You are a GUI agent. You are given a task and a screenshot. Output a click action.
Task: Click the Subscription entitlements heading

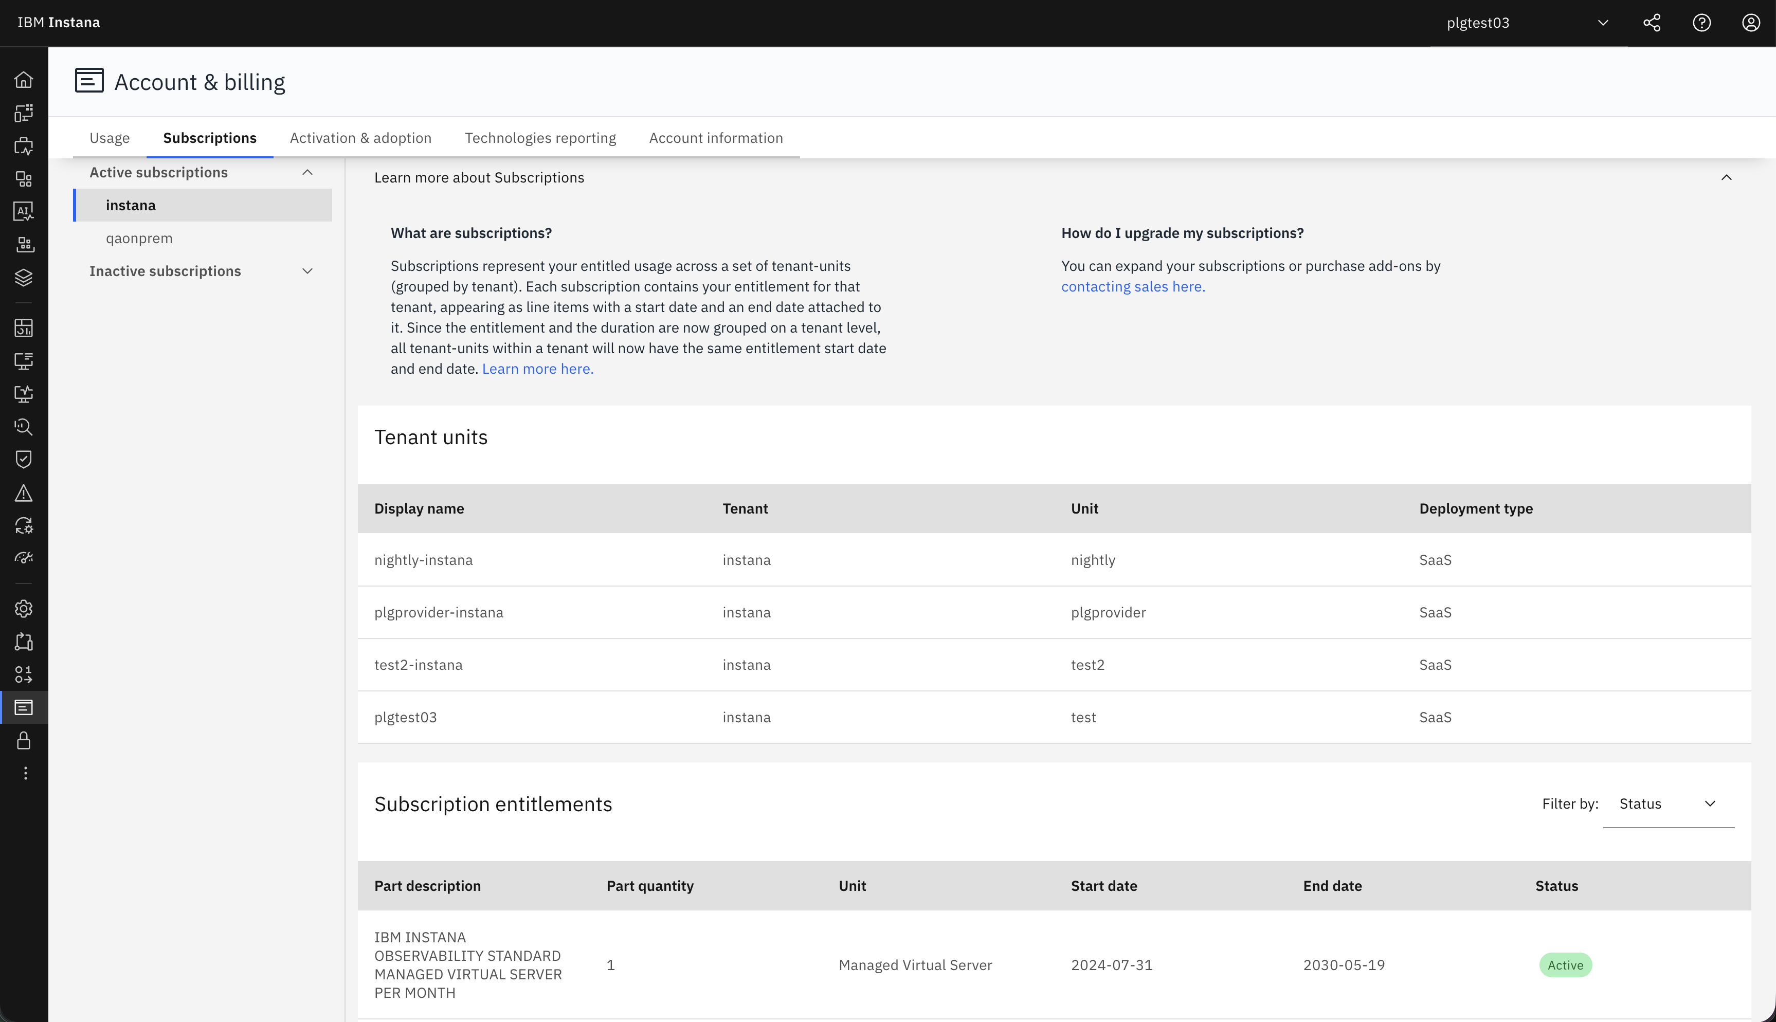coord(494,805)
